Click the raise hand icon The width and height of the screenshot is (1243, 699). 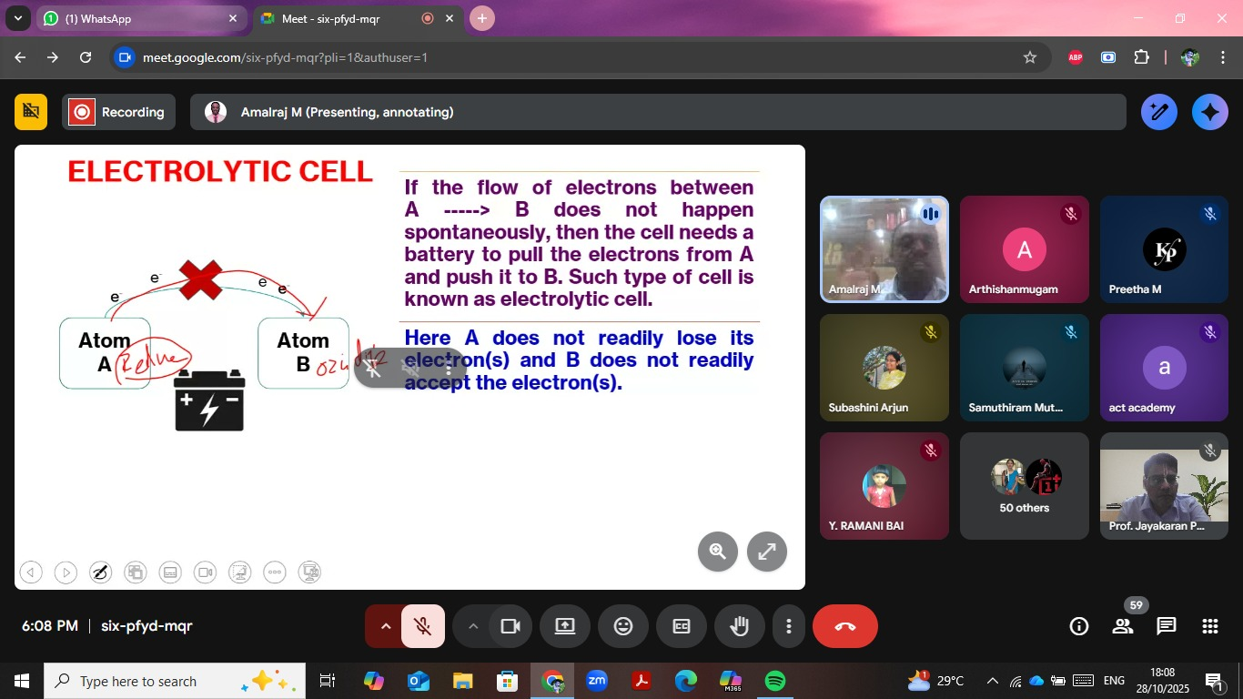[x=739, y=626]
